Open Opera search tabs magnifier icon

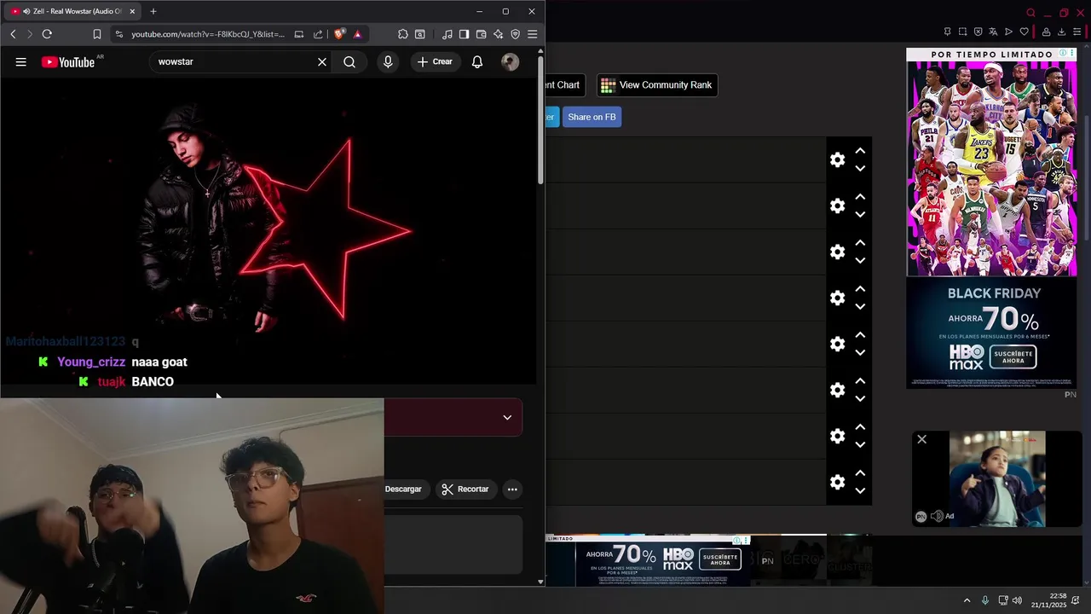pos(1030,13)
